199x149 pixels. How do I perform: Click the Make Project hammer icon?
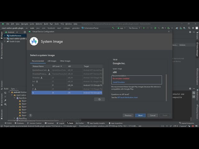coord(113,28)
